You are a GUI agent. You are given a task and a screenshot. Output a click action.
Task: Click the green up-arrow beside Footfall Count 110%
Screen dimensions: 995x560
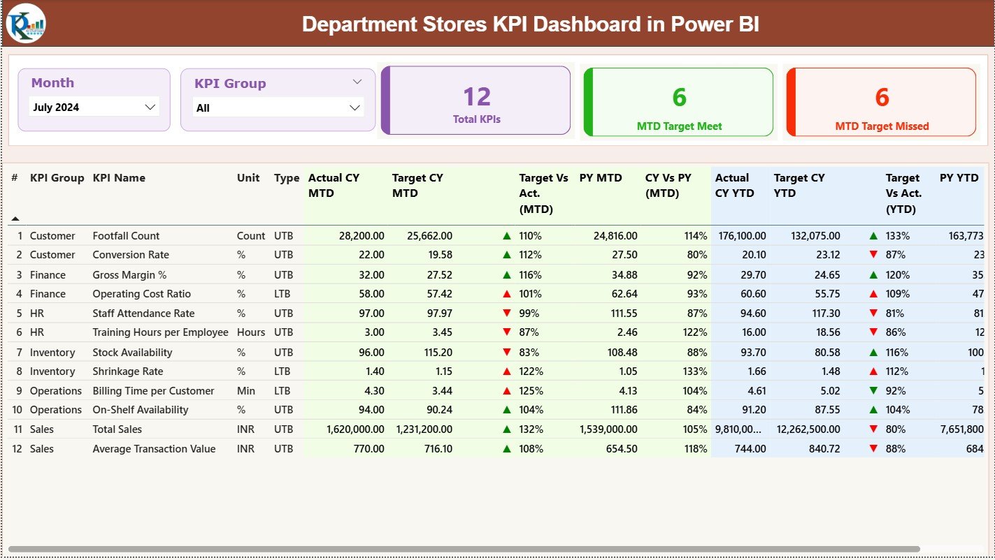pyautogui.click(x=508, y=236)
